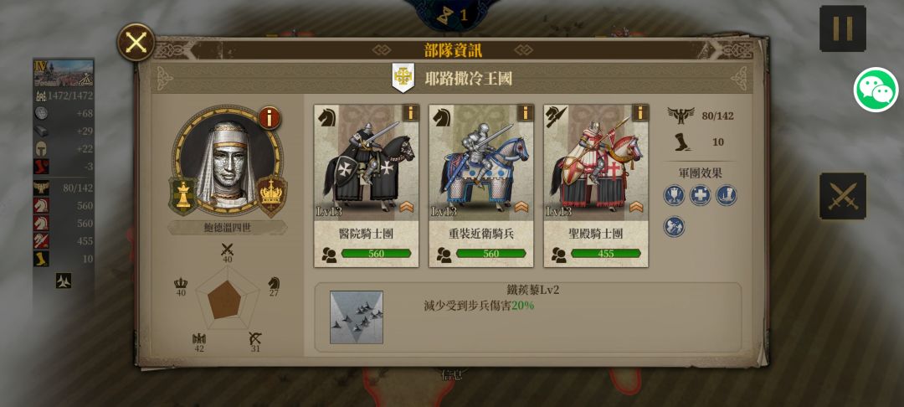The image size is (904, 407).
Task: Open info for 重裝近衛騎兵 unit card
Action: 525,112
